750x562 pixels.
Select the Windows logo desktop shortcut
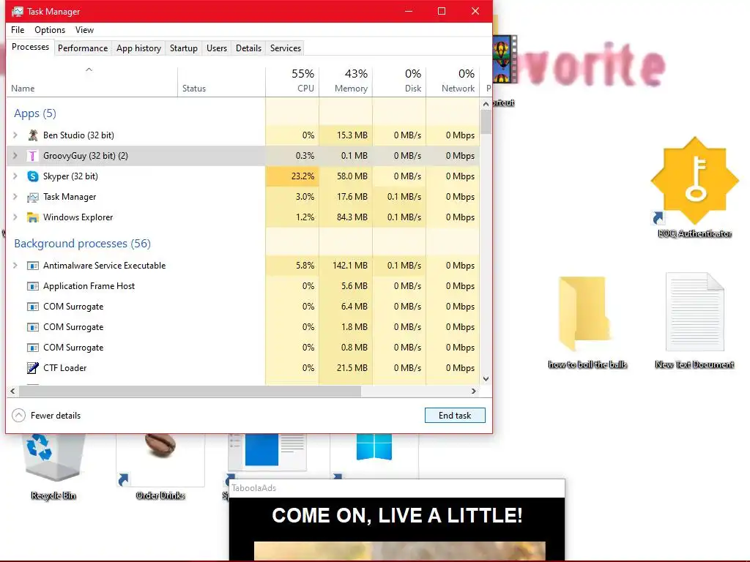pyautogui.click(x=374, y=455)
